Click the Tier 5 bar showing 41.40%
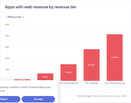Image resolution: width=131 pixels, height=103 pixels. (114, 58)
